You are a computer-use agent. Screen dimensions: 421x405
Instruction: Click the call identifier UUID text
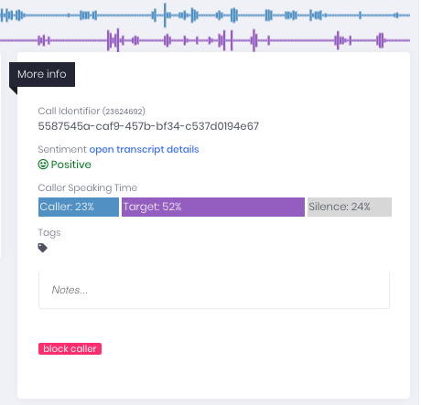[148, 126]
